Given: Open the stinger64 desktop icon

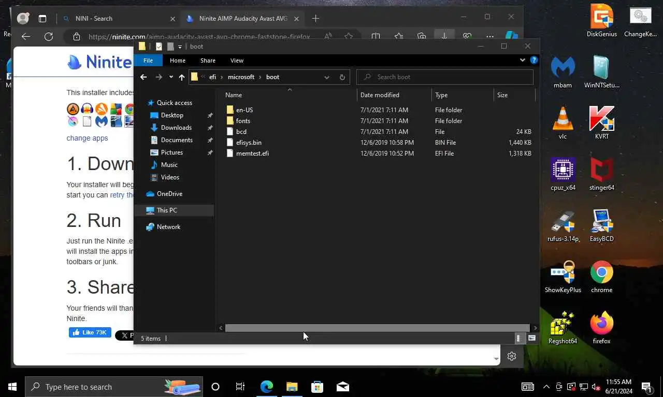Looking at the screenshot, I should (601, 174).
